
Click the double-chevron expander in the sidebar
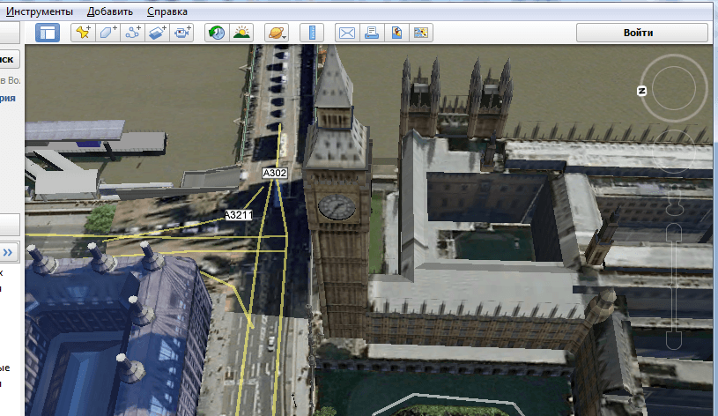click(9, 252)
